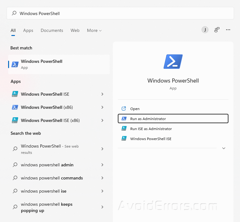
Task: Click the Open external-link icon
Action: pos(124,108)
